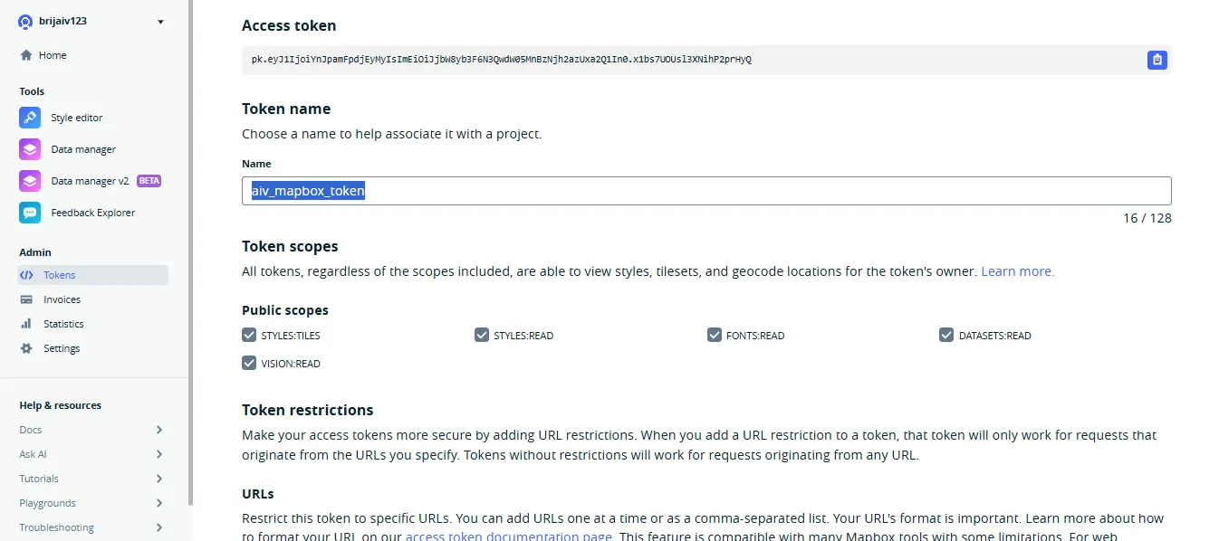Viewport: 1219px width, 541px height.
Task: Follow the Learn more link
Action: pos(1017,271)
